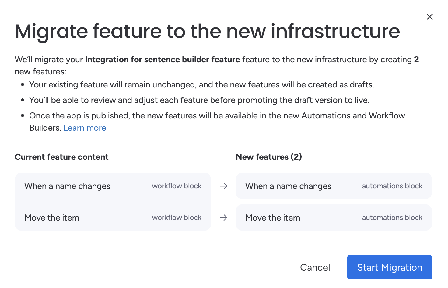
Task: Open the Learn more link
Action: (x=85, y=128)
